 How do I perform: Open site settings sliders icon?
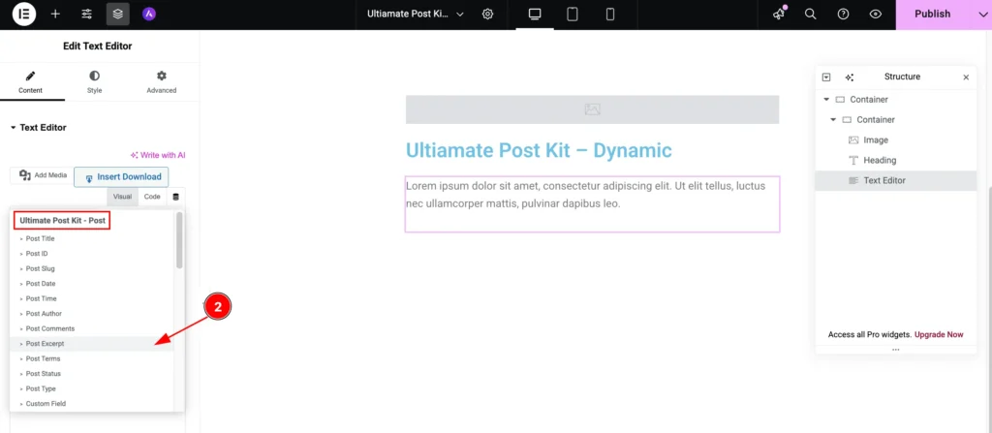[87, 15]
